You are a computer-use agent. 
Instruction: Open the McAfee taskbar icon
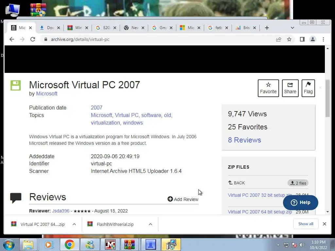pyautogui.click(x=110, y=244)
